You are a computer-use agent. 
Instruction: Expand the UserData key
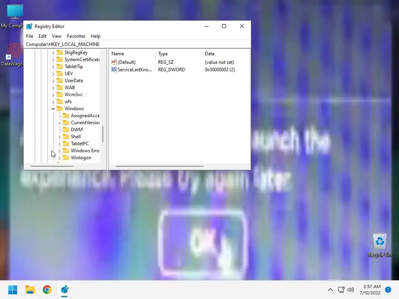point(53,81)
